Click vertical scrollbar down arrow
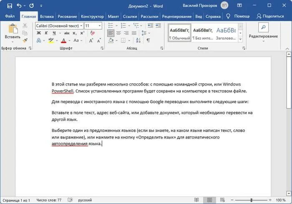 pyautogui.click(x=289, y=194)
